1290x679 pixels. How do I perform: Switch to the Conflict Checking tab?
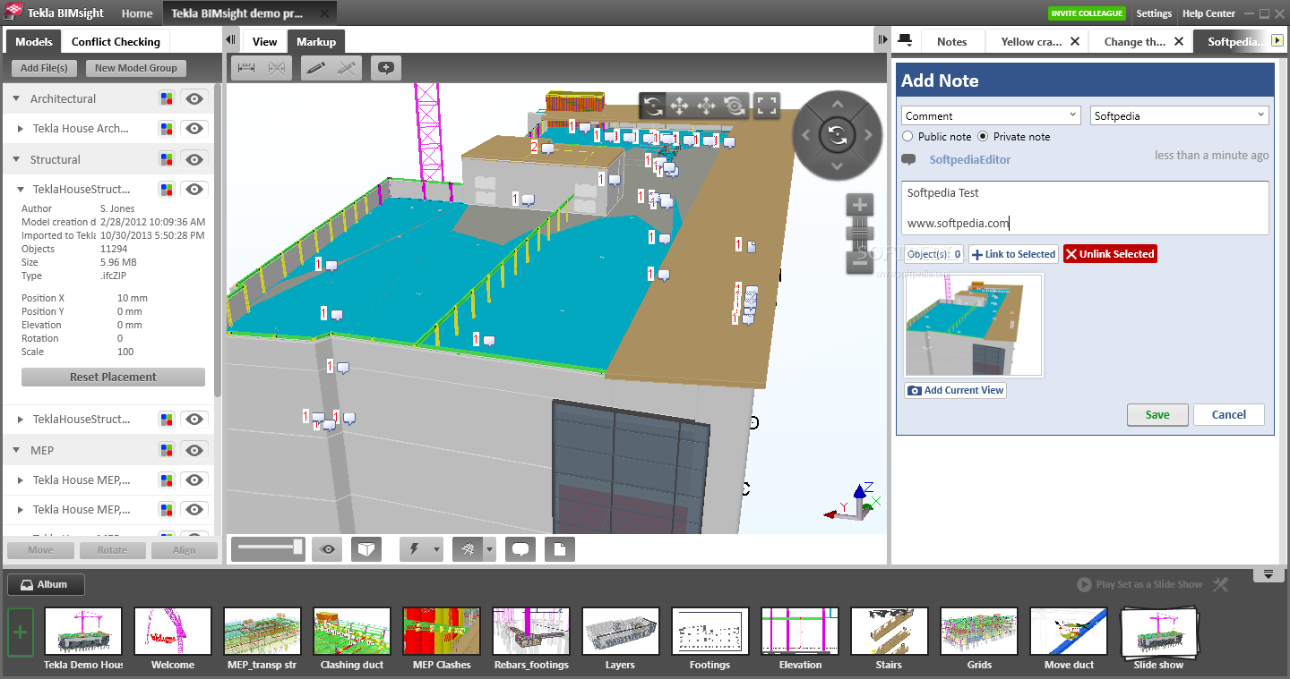(116, 41)
